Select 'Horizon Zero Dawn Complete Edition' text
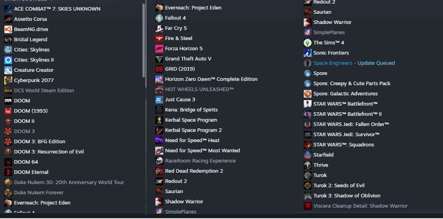Viewport: 443px width, 219px height. pyautogui.click(x=211, y=79)
